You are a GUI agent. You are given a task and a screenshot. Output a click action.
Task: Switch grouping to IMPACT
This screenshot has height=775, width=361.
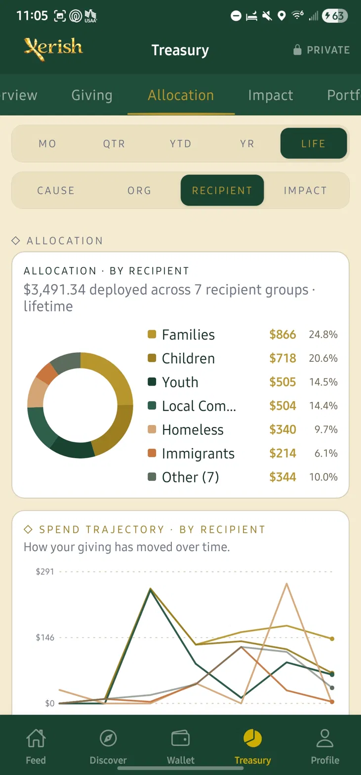pyautogui.click(x=305, y=190)
